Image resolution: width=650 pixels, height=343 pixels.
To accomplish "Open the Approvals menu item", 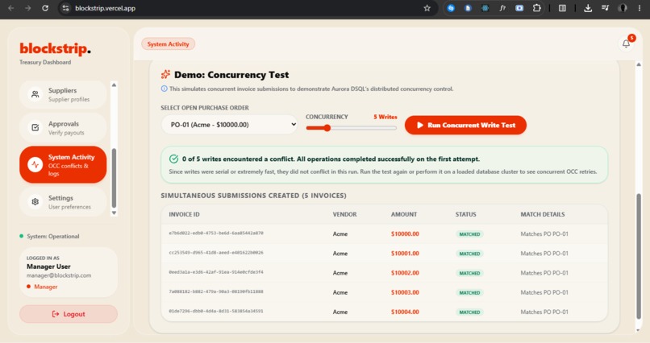I will click(63, 127).
